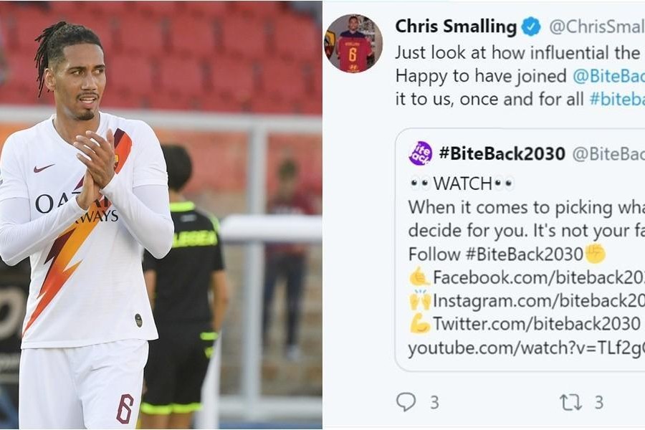Click the raised fist emoji
This screenshot has height=430, width=645.
point(596,254)
